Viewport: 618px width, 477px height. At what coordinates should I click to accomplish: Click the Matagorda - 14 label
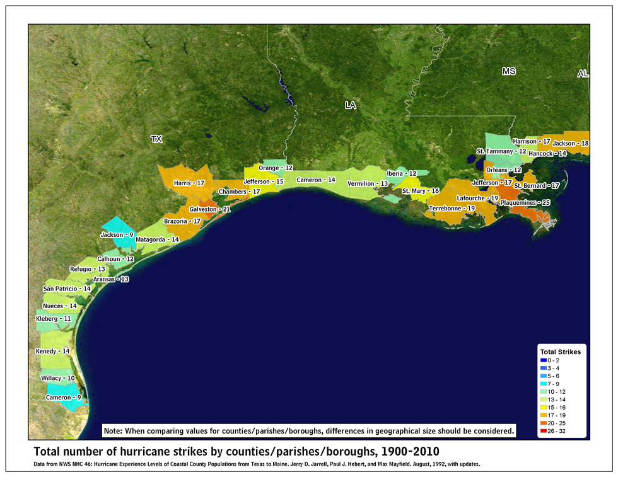[x=157, y=239]
